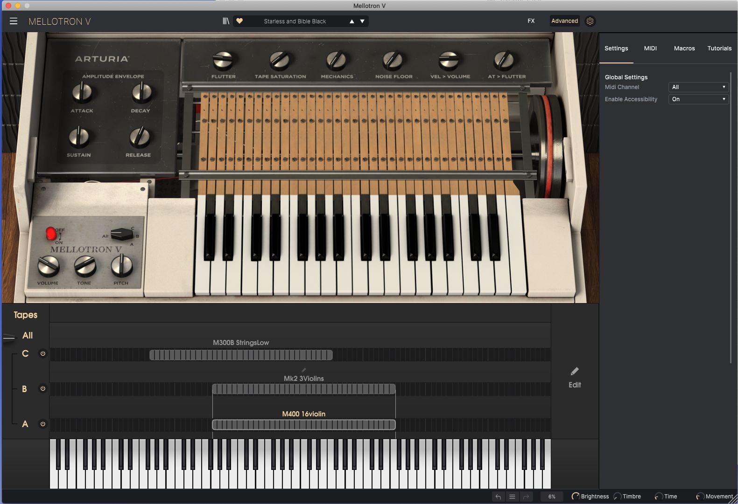The height and width of the screenshot is (504, 738).
Task: Click the Mk2 3Violins tape name
Action: coord(304,379)
